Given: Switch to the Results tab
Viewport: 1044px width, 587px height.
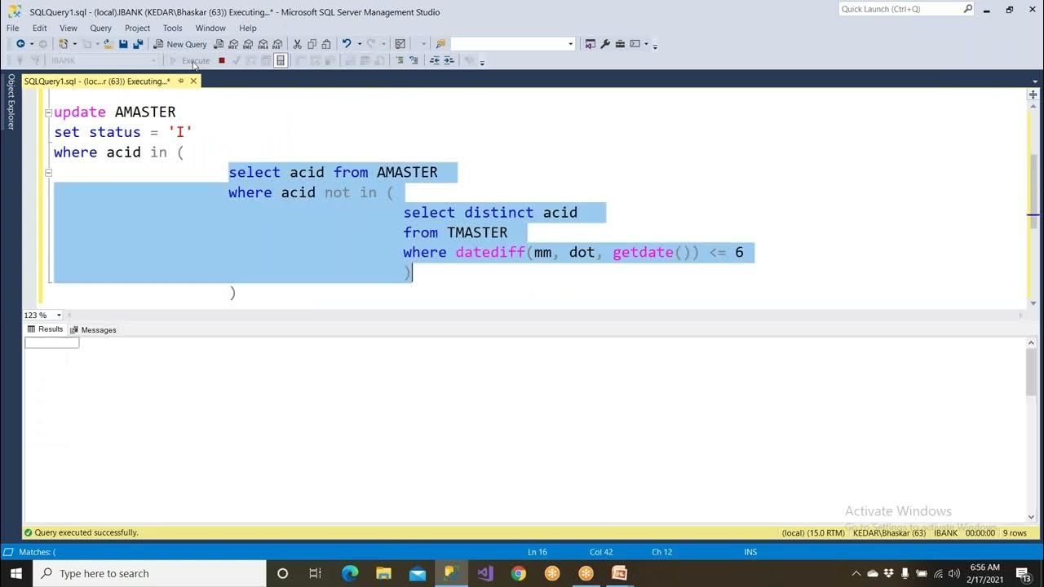Looking at the screenshot, I should click(x=45, y=329).
